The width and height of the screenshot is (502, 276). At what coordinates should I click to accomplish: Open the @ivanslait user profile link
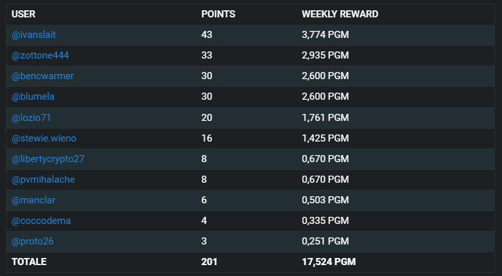pos(34,35)
